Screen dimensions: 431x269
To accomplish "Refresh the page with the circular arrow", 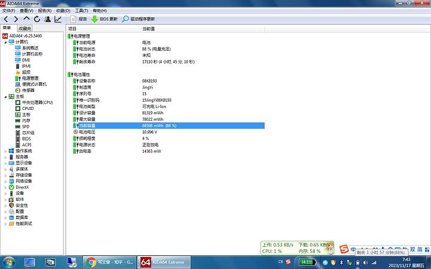I will tap(37, 19).
